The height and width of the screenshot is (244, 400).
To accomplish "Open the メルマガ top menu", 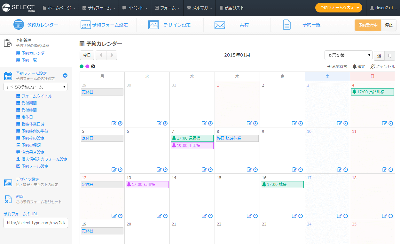I will [200, 8].
